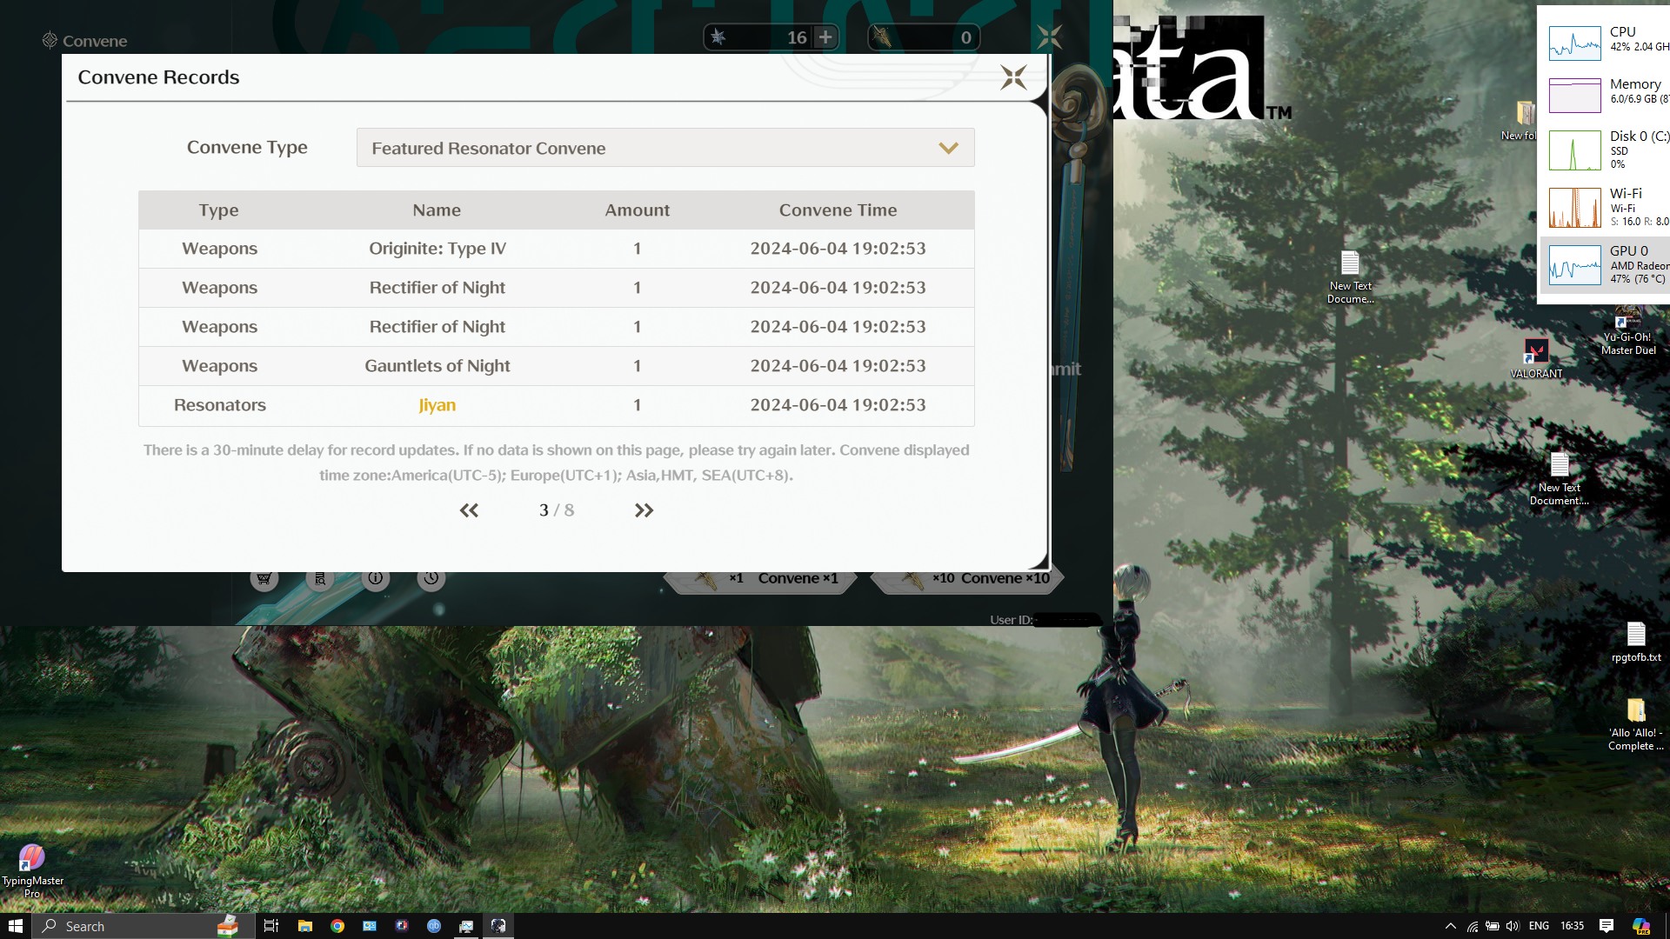Screen dimensions: 1670x939
Task: Open File Explorer from the taskbar
Action: 305,926
